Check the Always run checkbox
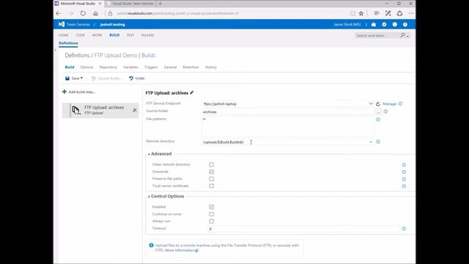469x264 pixels. [x=212, y=221]
